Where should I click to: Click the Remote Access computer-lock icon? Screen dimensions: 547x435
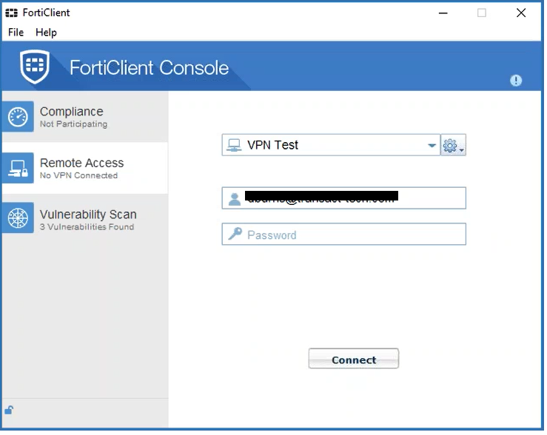click(x=18, y=168)
